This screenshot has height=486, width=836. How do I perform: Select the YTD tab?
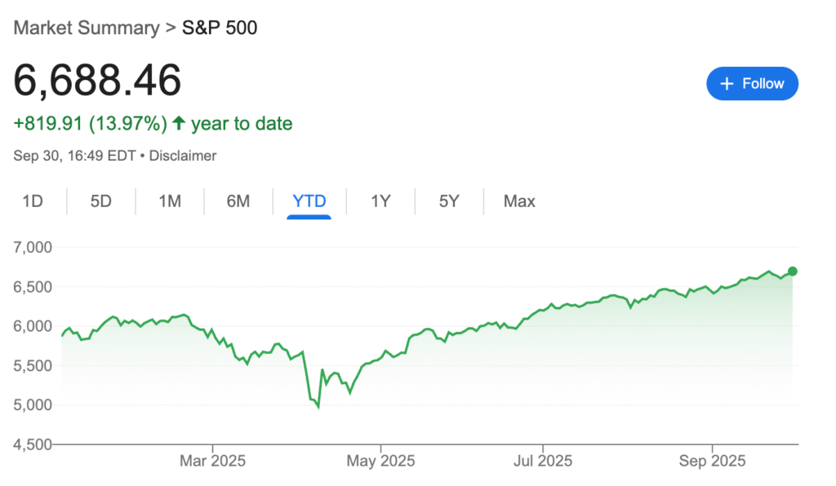coord(309,201)
